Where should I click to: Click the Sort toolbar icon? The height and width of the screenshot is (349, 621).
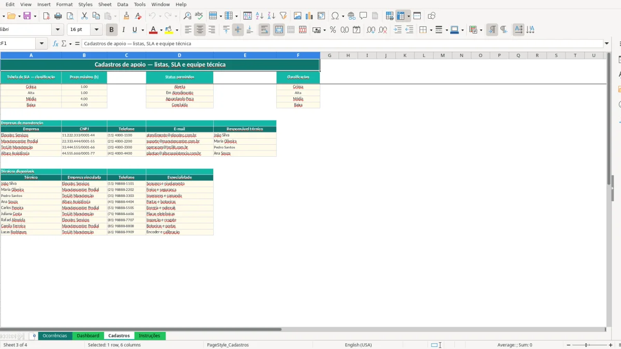click(x=247, y=16)
